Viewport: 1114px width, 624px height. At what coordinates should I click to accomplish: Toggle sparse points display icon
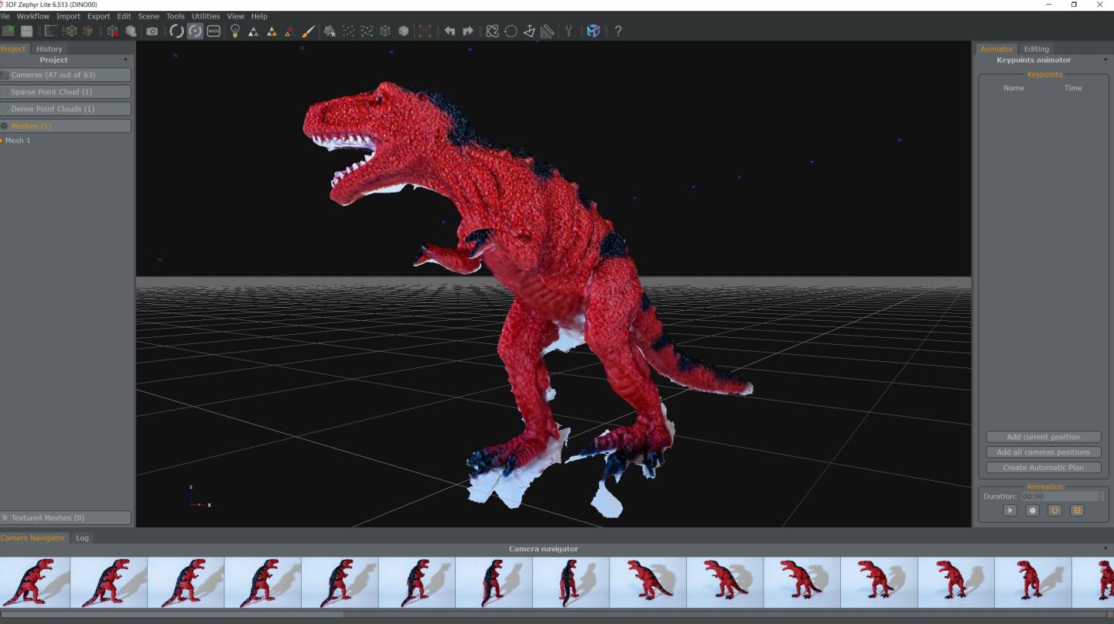[x=349, y=31]
